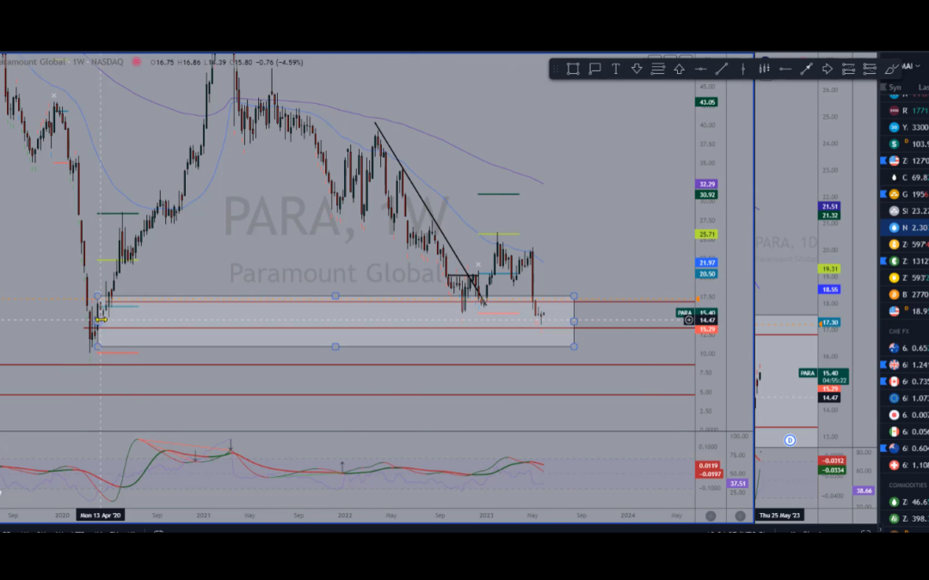
Task: Click the 43.05 green price label
Action: point(707,102)
